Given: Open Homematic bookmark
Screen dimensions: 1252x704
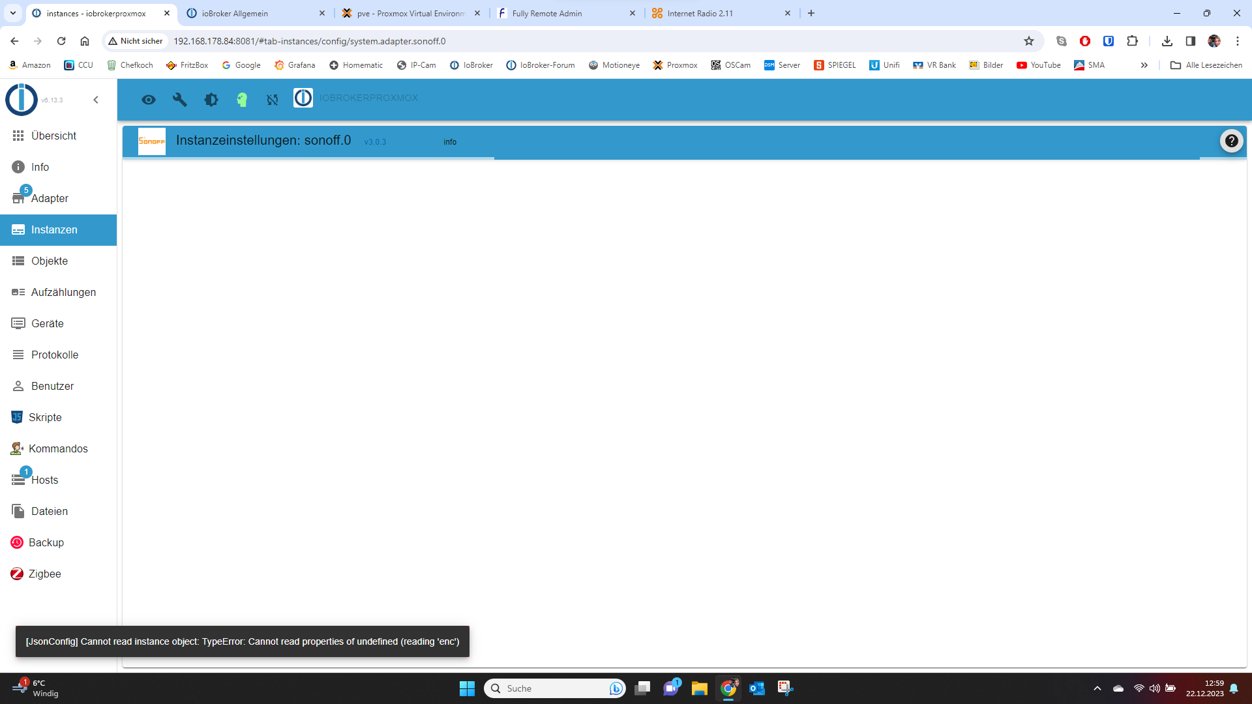Looking at the screenshot, I should 356,65.
